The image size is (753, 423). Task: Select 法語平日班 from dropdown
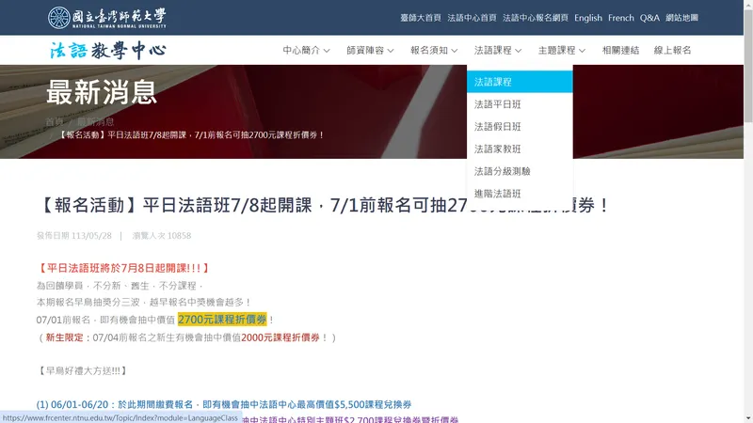point(520,104)
